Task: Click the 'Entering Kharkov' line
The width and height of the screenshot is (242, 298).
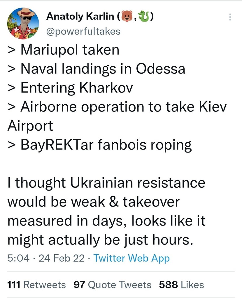Action: (70, 88)
